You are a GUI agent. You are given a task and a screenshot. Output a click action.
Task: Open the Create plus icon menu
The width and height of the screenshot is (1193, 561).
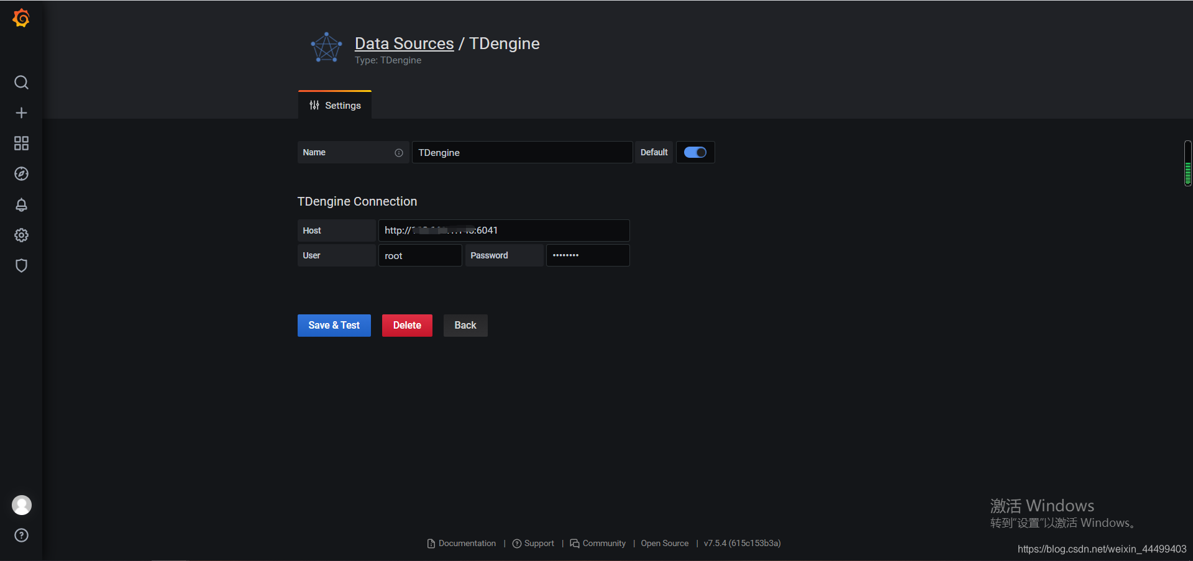21,113
